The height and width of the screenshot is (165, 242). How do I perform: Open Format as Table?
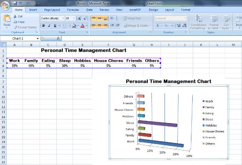click(x=214, y=22)
